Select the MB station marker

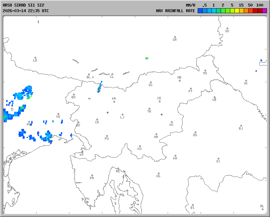pos(180,81)
